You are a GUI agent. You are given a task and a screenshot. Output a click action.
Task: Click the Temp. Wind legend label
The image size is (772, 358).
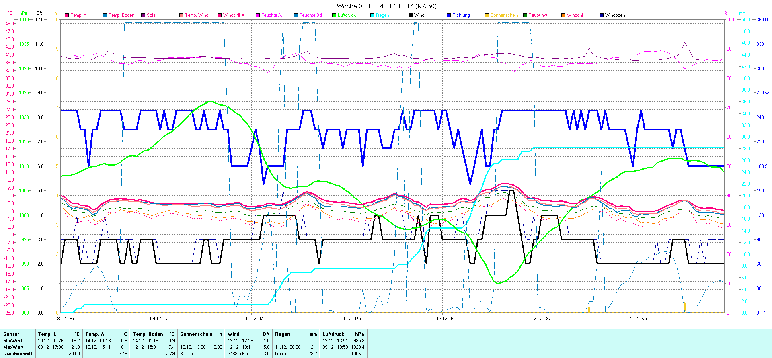pyautogui.click(x=197, y=15)
